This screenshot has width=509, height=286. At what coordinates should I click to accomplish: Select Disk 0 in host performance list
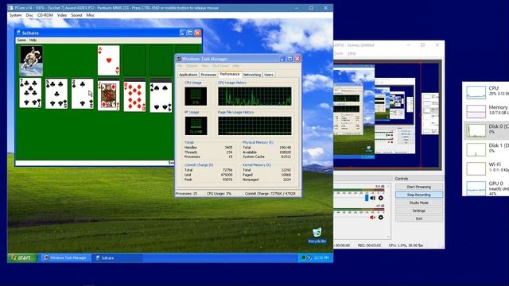487,130
